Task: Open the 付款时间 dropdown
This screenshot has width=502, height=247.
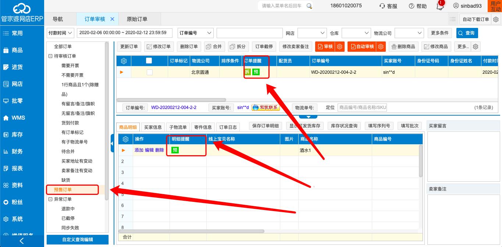Action: tap(60, 33)
